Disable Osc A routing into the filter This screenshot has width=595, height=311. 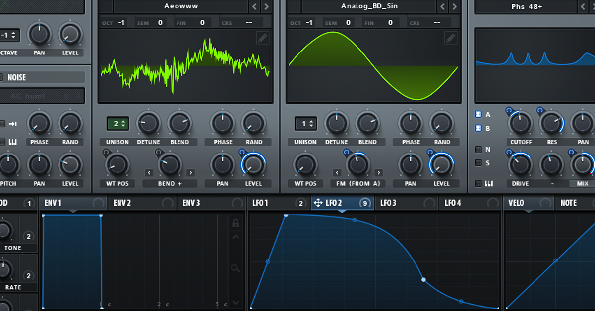tap(478, 114)
